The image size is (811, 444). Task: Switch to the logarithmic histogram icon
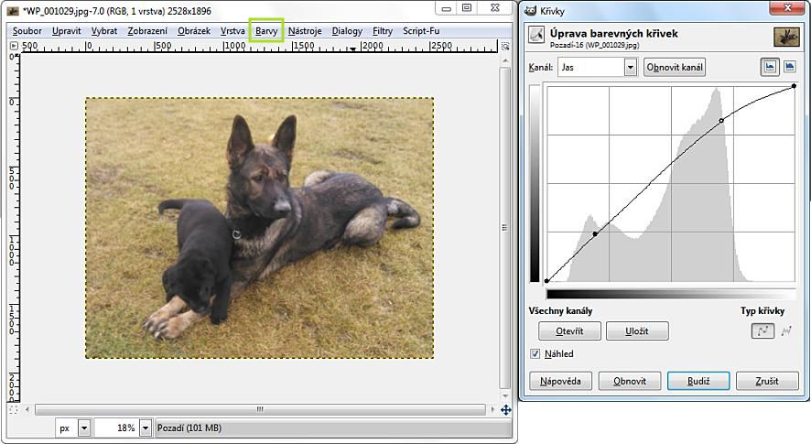click(789, 67)
